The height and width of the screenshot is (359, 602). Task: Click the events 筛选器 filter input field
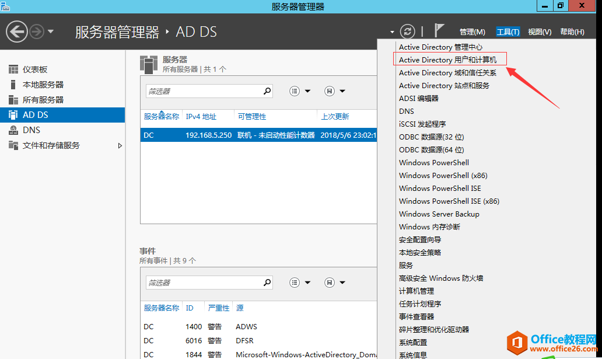coord(203,283)
